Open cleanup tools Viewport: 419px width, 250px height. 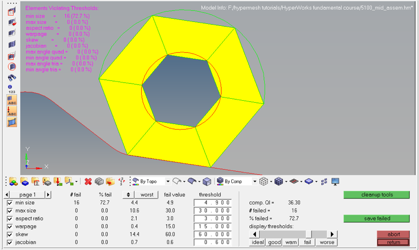tap(377, 195)
